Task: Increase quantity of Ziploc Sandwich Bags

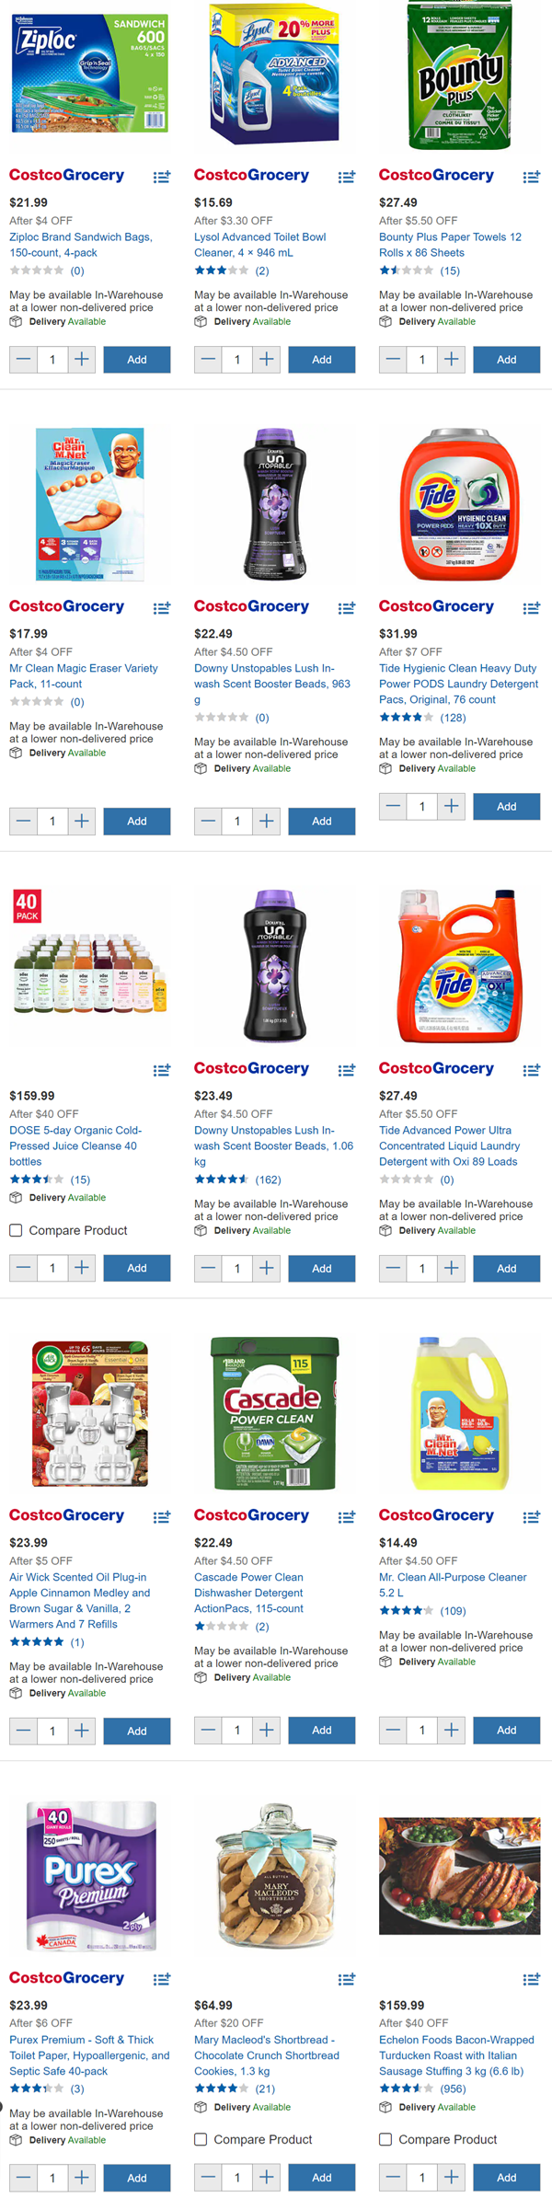Action: 82,360
